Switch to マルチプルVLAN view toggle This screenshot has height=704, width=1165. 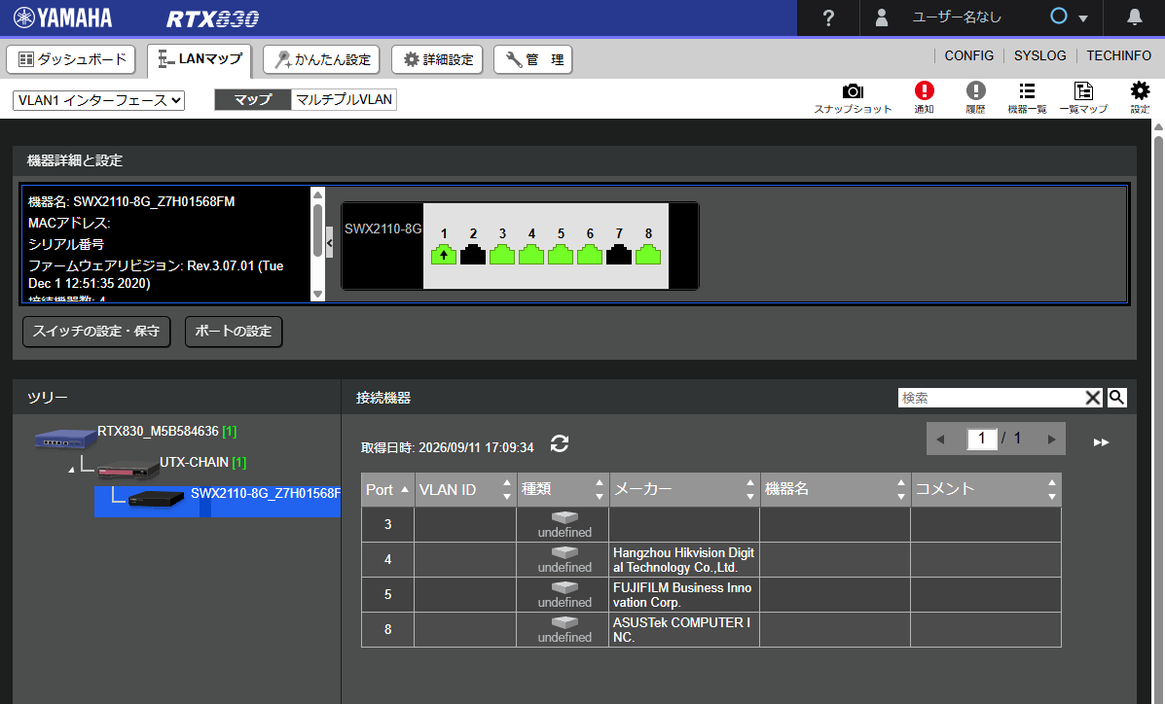point(344,99)
